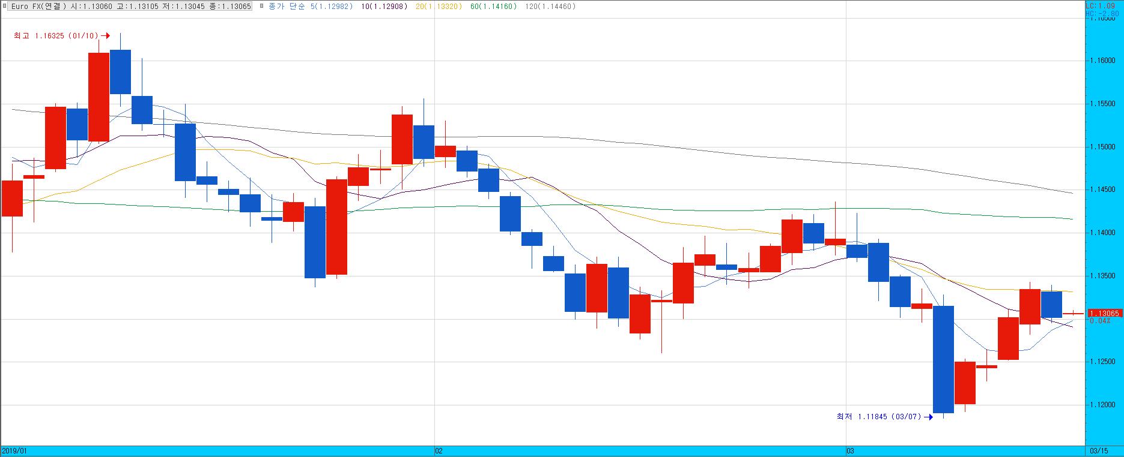The width and height of the screenshot is (1124, 457).
Task: Click the small square icon before Euro FX
Action: tap(5, 7)
